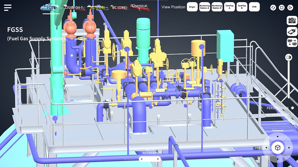Click the refresh/reset view icon
This screenshot has width=298, height=167.
pos(273,8)
